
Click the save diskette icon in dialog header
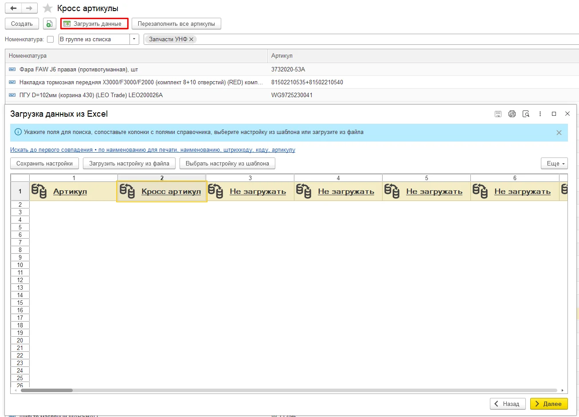click(498, 114)
